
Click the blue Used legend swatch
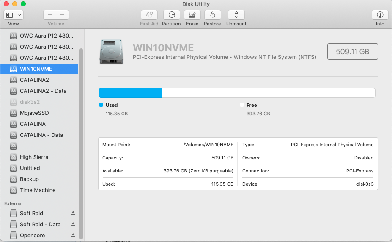coord(101,105)
